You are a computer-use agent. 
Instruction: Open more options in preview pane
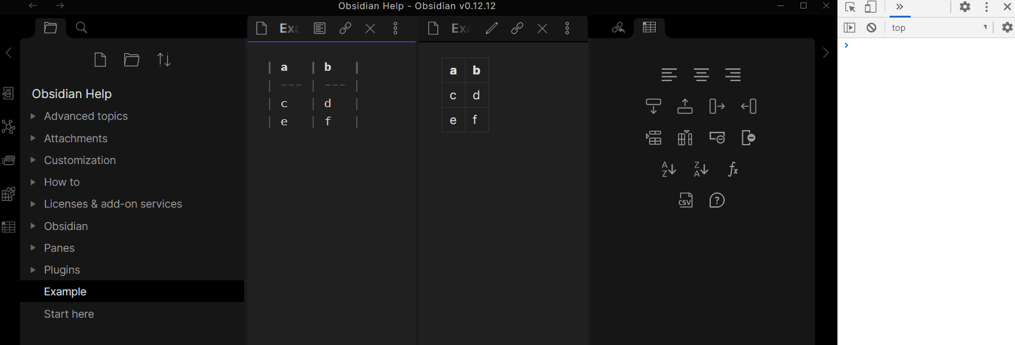pyautogui.click(x=567, y=28)
